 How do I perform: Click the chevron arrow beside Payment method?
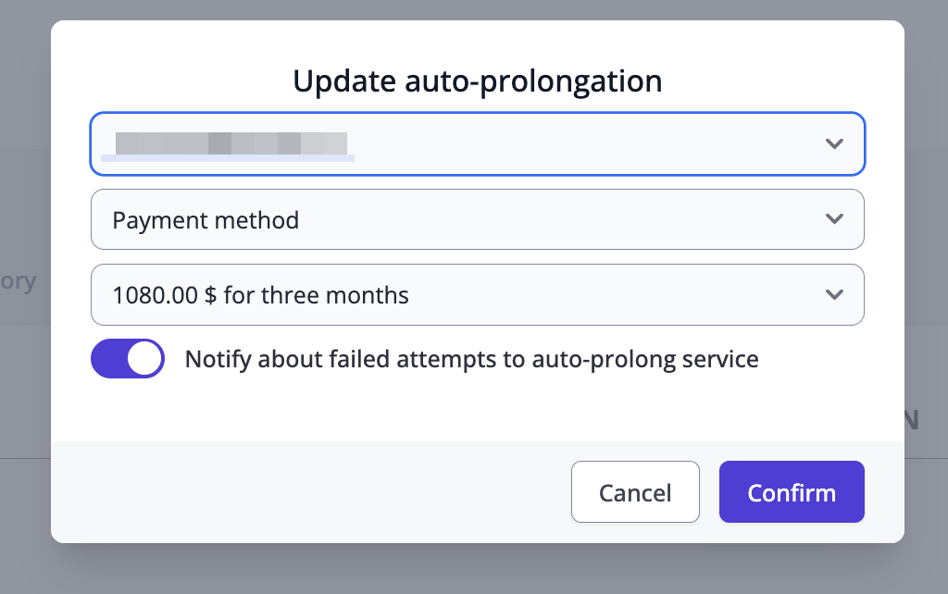coord(834,219)
